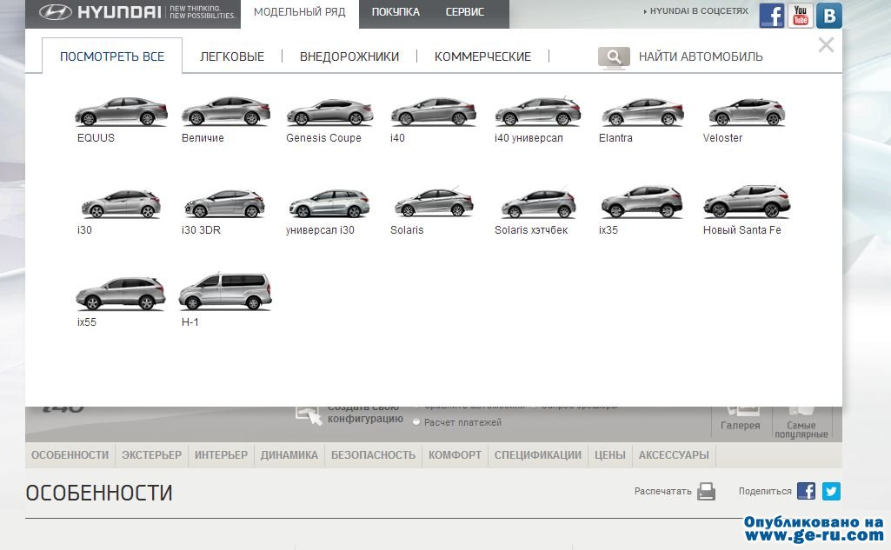Screen dimensions: 891x550
Task: Select the Genesis Coupe car thumbnail
Action: coord(329,113)
